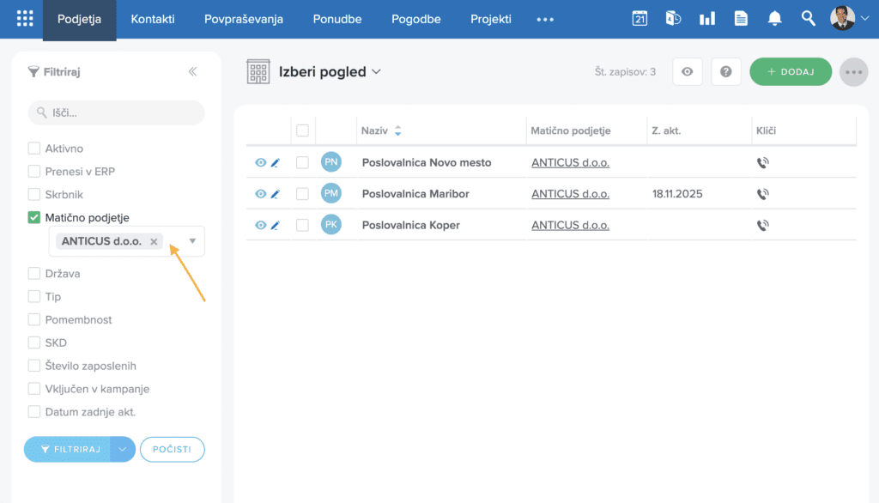Click the Išči search field

117,112
